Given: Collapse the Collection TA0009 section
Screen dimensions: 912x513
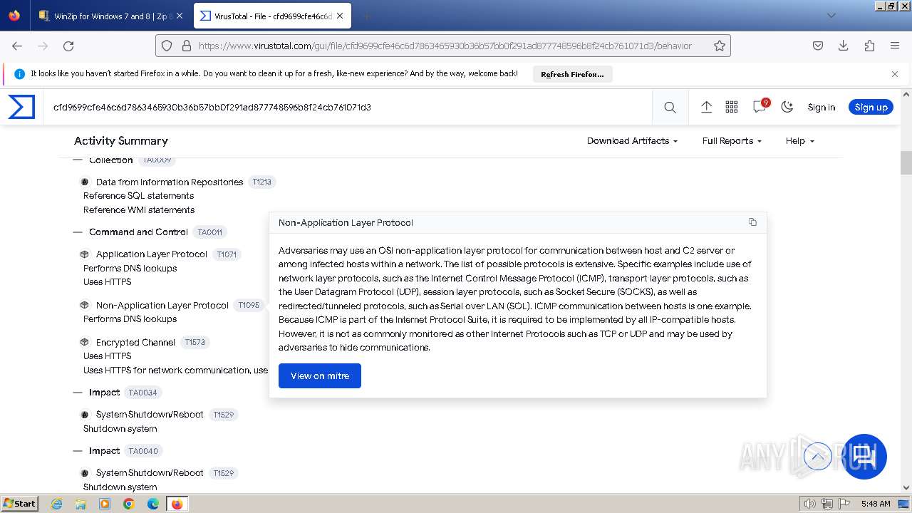Looking at the screenshot, I should (x=78, y=160).
